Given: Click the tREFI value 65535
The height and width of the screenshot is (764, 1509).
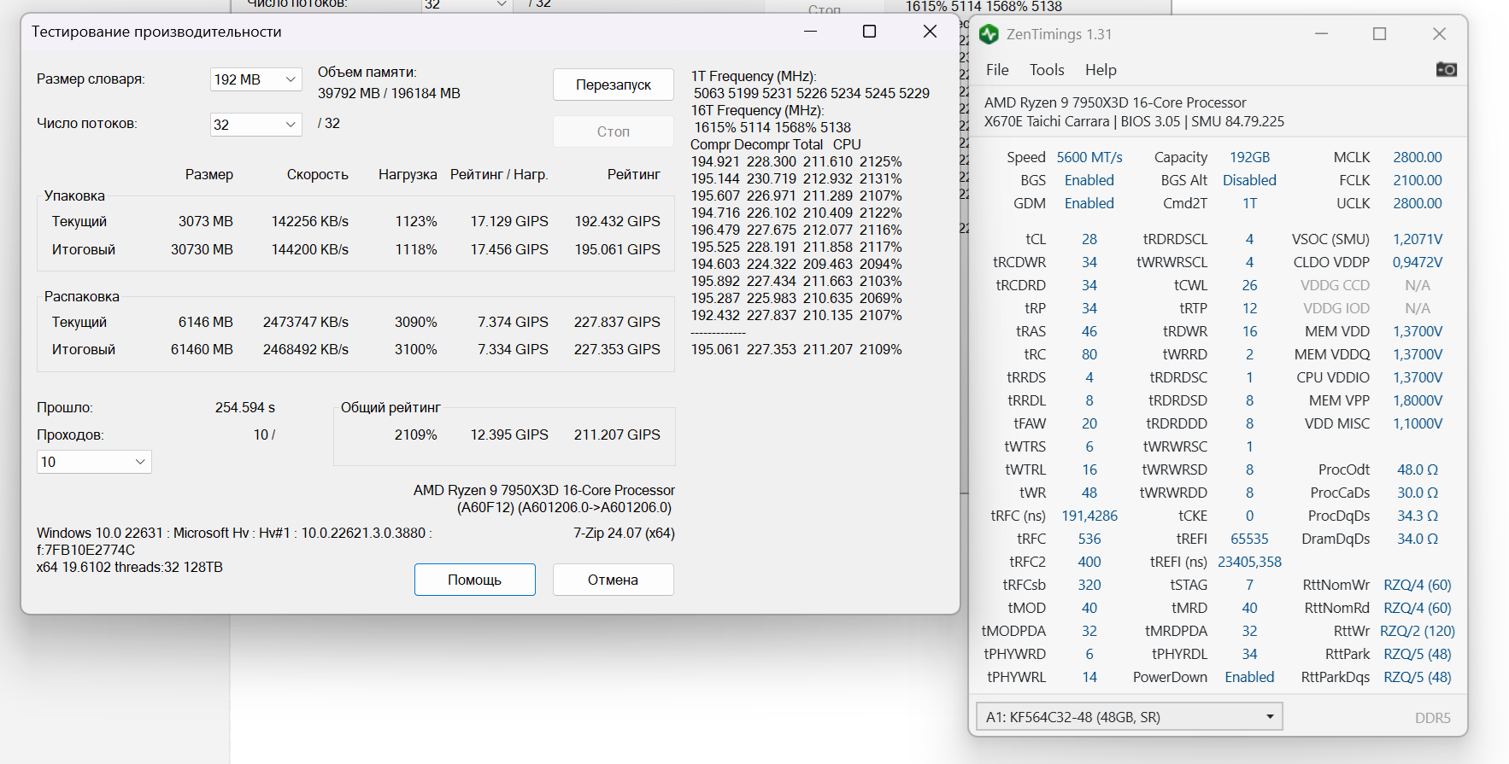Looking at the screenshot, I should tap(1249, 539).
